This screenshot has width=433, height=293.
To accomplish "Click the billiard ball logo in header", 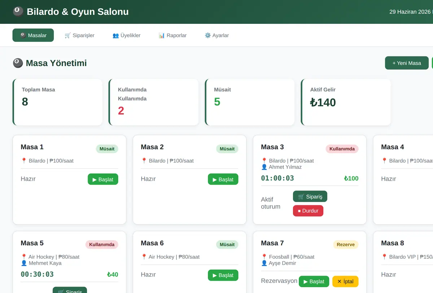I will click(x=18, y=12).
